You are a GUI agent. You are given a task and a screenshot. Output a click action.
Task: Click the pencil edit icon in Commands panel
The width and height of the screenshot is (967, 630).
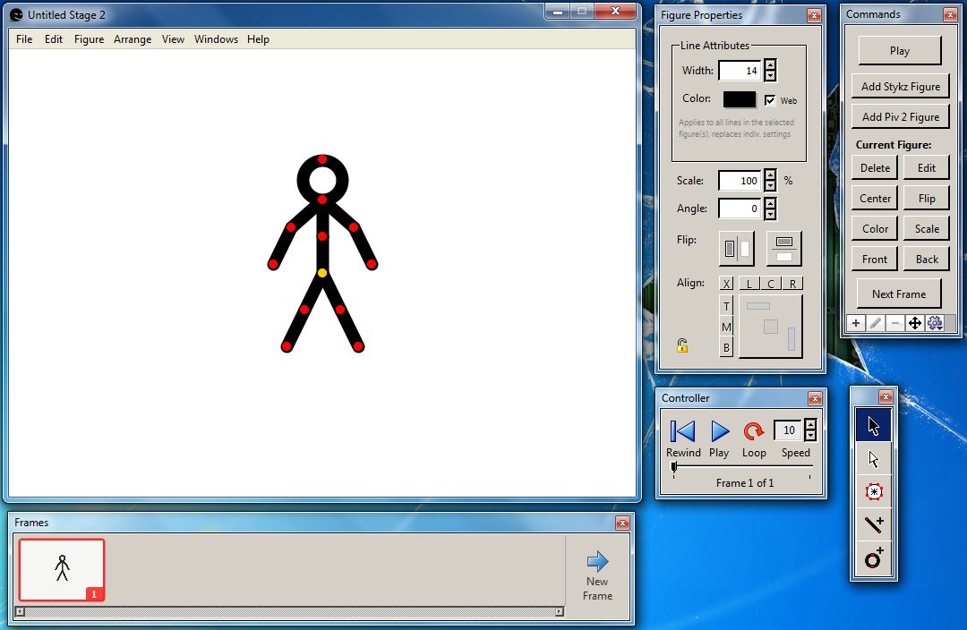tap(875, 323)
